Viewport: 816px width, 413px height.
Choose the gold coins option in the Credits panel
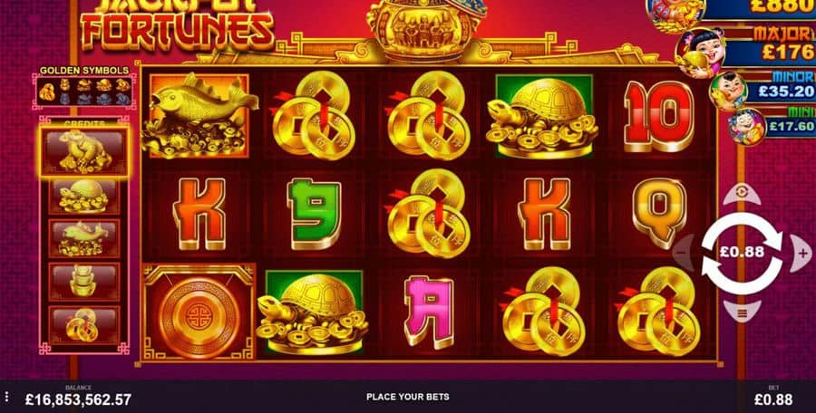[84, 324]
